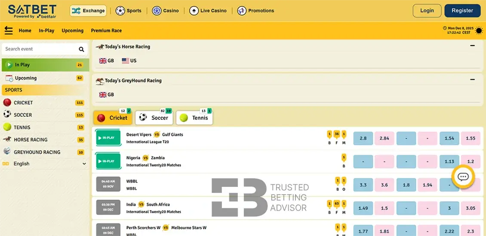Select Upcoming in the sidebar

click(45, 78)
